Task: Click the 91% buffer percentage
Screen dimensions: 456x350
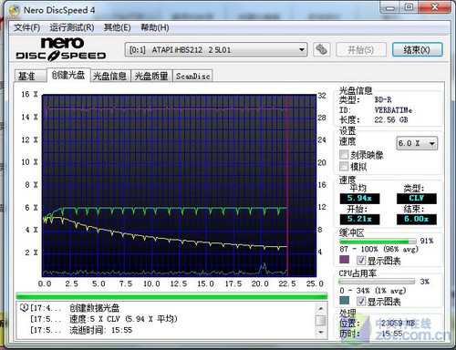Action: click(427, 241)
